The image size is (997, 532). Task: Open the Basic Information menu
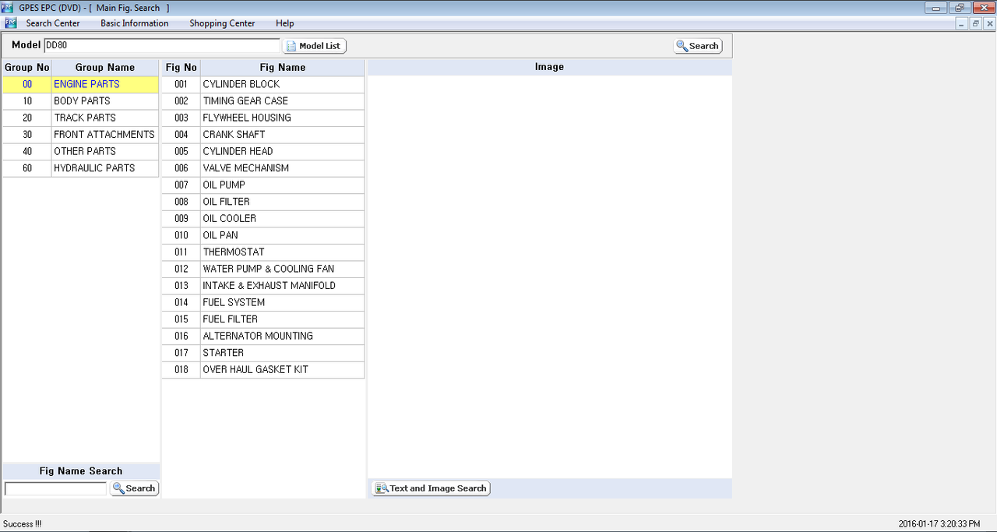(134, 23)
